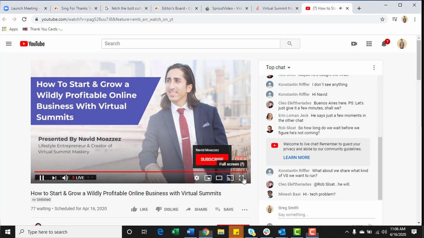Click the search magnifier button
The height and width of the screenshot is (238, 424).
tap(290, 43)
